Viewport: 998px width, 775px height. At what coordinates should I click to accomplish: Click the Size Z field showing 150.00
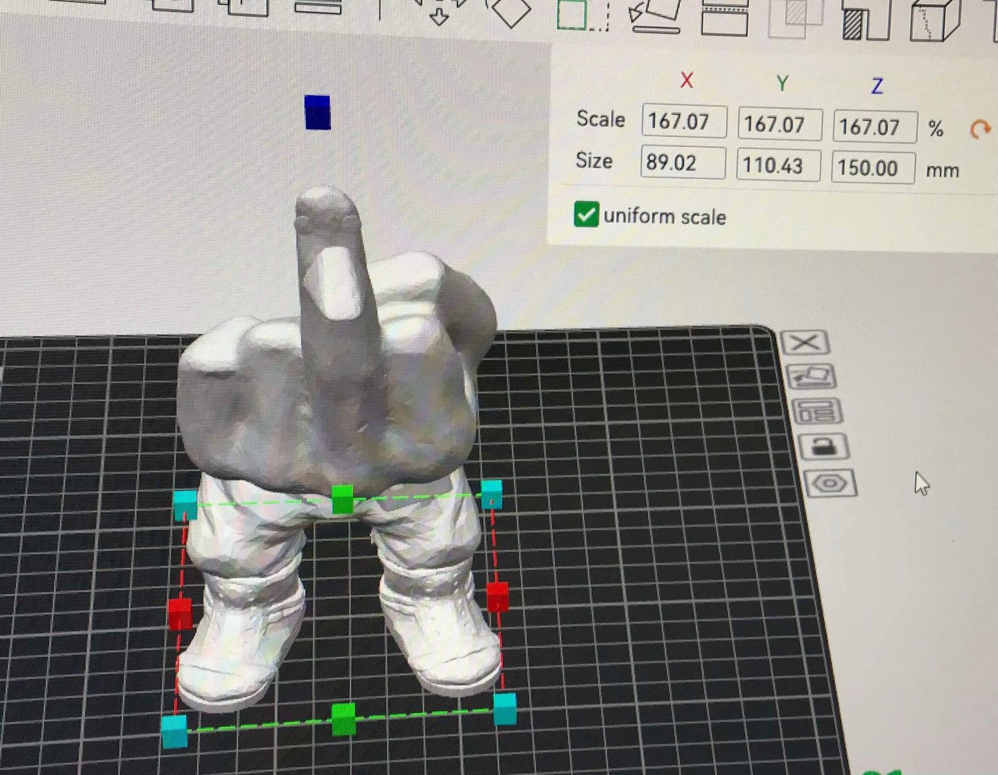click(x=873, y=168)
